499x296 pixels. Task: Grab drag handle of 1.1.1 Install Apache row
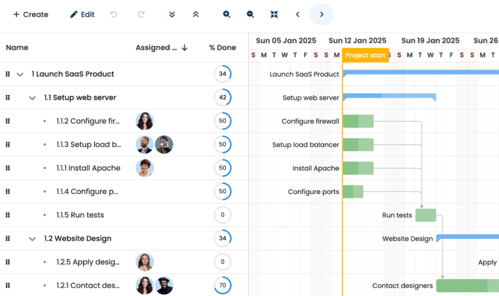tap(8, 168)
